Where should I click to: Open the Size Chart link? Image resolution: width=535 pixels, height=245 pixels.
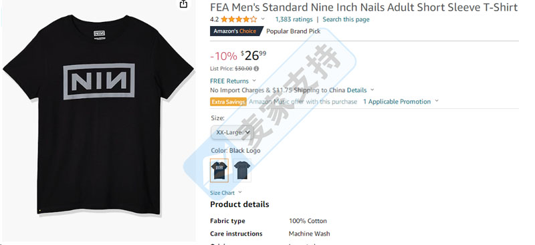(223, 193)
